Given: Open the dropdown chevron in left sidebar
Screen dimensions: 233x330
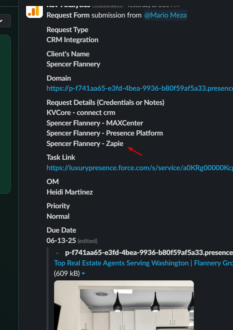Looking at the screenshot, I should click(1, 21).
